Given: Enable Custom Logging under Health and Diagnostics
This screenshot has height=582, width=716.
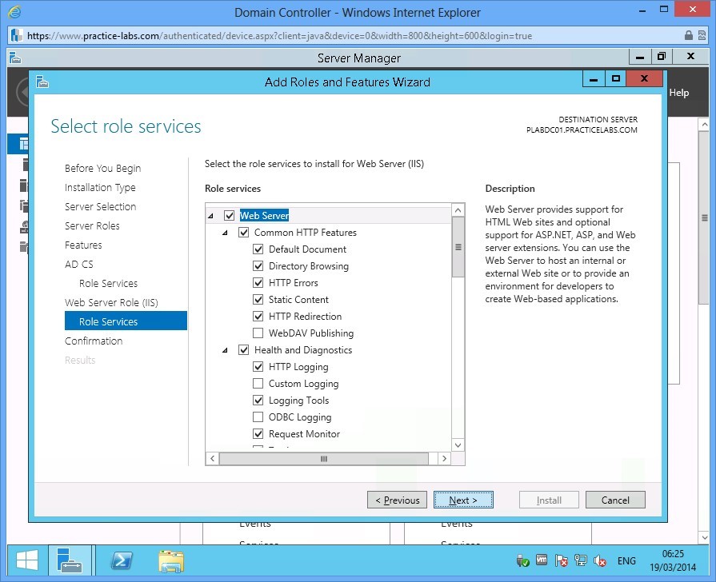Looking at the screenshot, I should 258,383.
